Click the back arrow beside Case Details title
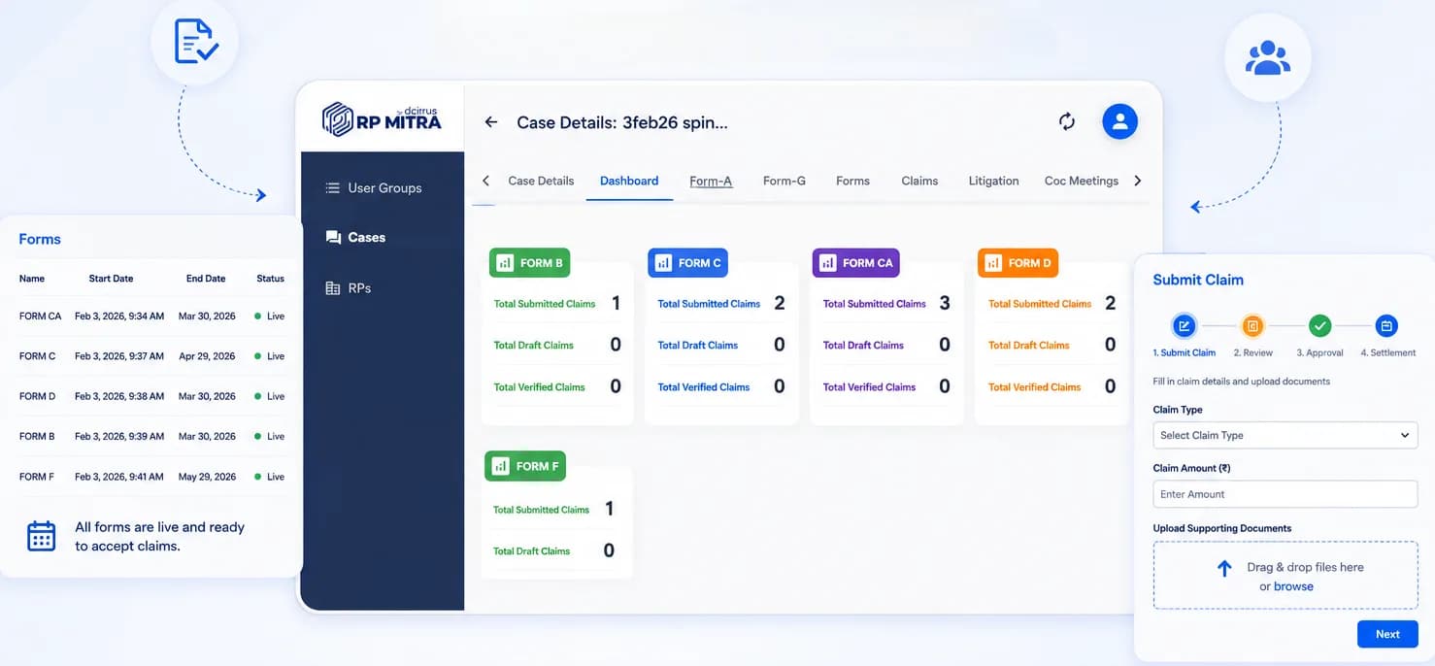 (x=491, y=122)
